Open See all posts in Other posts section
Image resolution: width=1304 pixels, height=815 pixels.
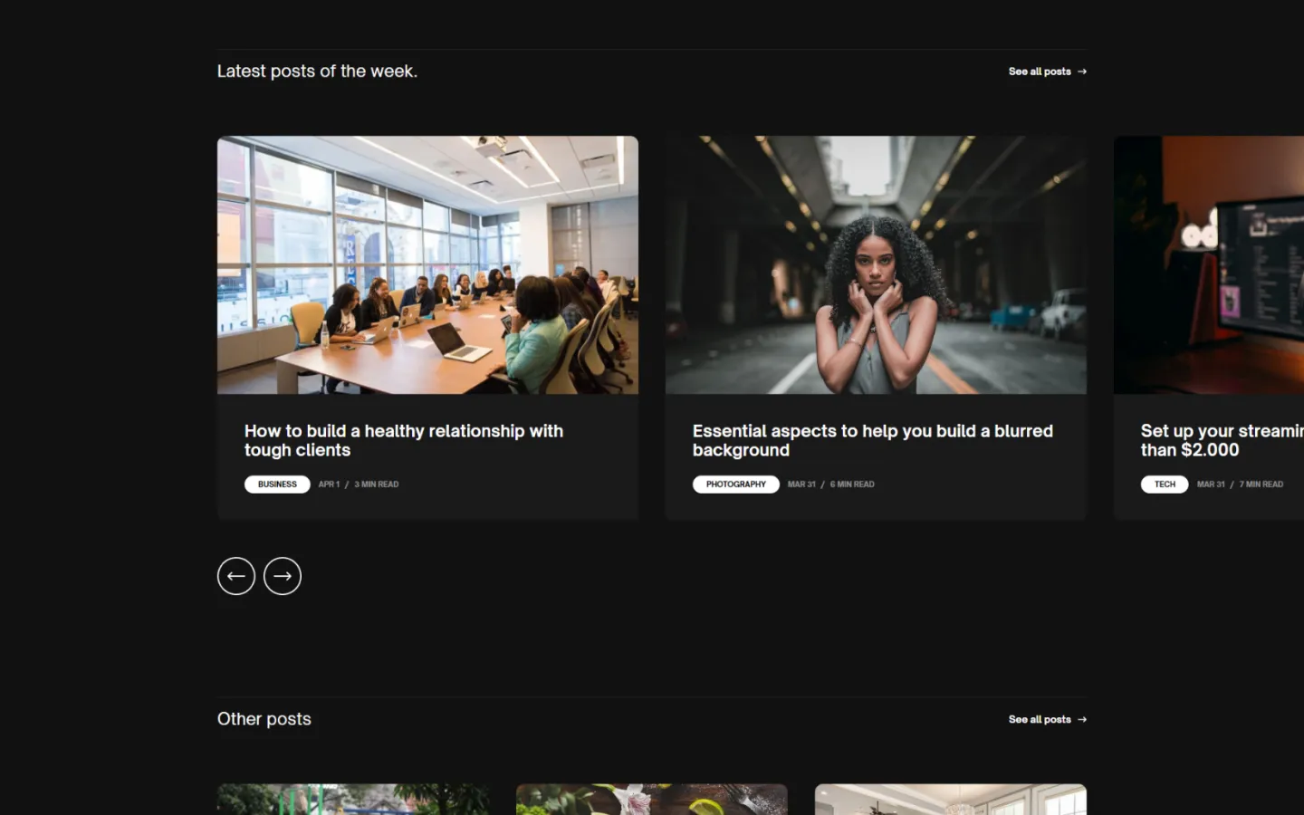tap(1040, 720)
